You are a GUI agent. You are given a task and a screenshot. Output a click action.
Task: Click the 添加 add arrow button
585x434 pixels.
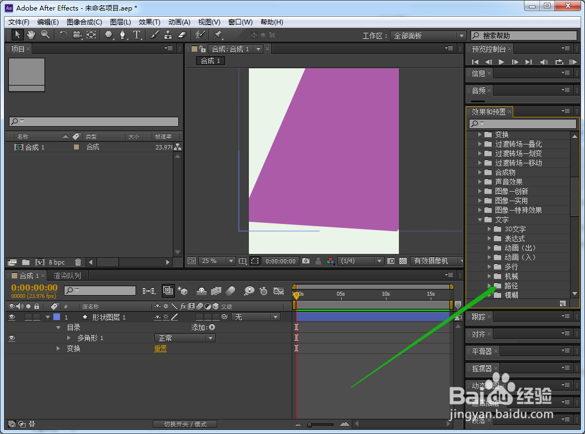click(212, 327)
